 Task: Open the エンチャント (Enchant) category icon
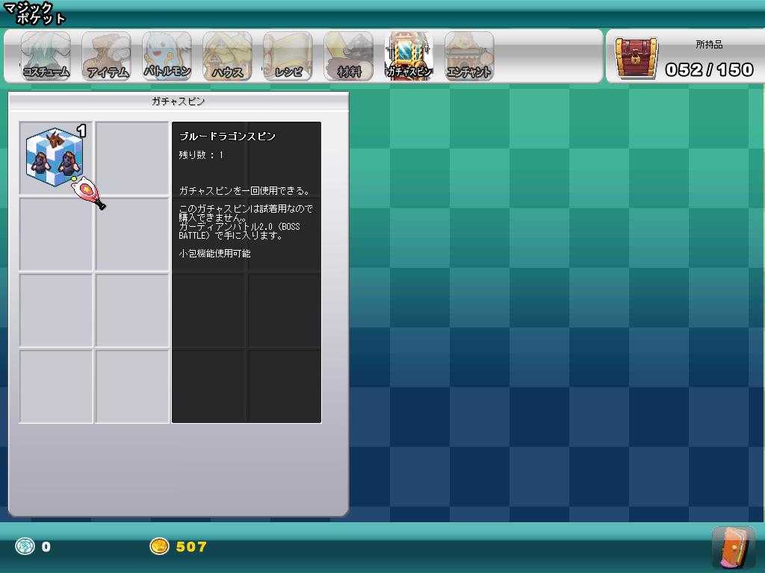tap(469, 56)
